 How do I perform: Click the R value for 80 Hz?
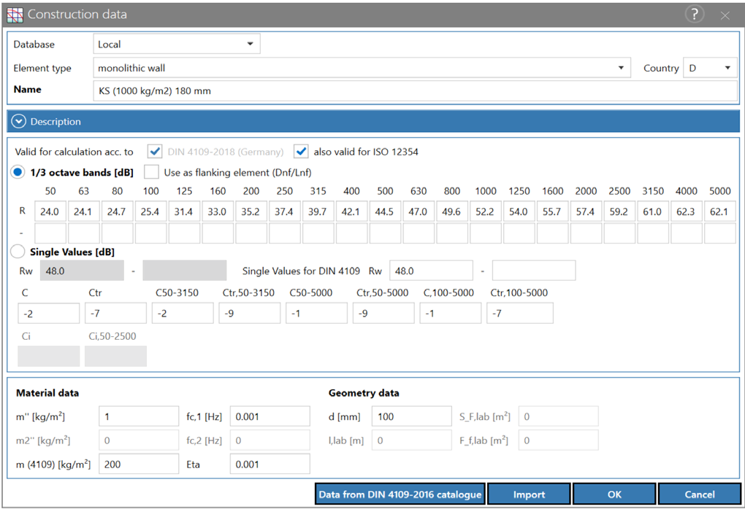click(x=117, y=211)
